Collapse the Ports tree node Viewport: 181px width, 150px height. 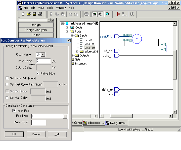pos(67,31)
